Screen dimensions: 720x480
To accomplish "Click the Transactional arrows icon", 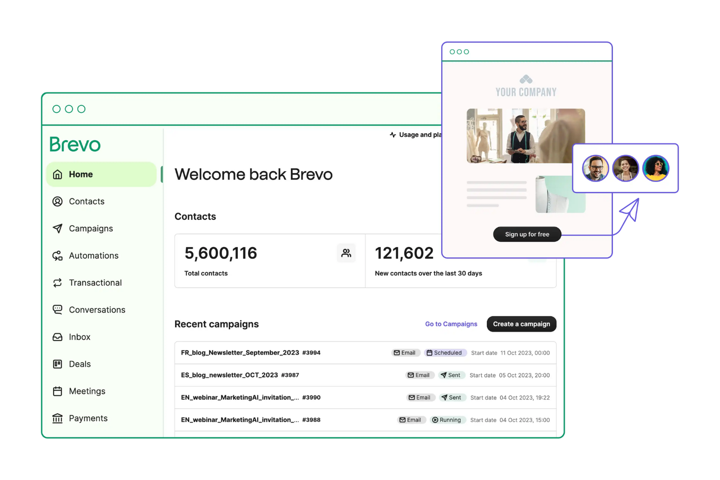I will (x=57, y=283).
